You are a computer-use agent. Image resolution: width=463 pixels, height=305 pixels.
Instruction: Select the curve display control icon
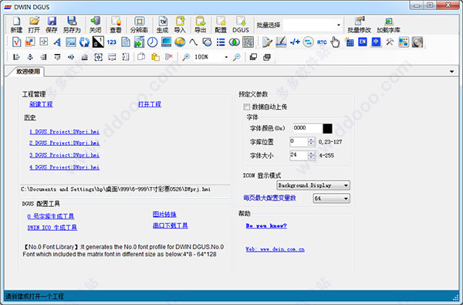pos(193,42)
